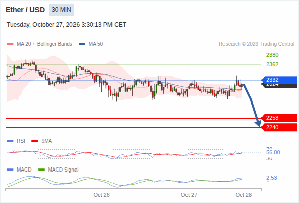Click the RSI value 56.80
299x203 pixels.
click(x=273, y=152)
